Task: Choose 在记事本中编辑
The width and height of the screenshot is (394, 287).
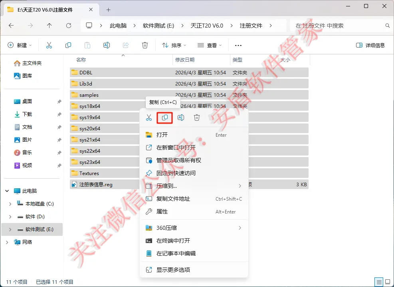Action: tap(194, 253)
